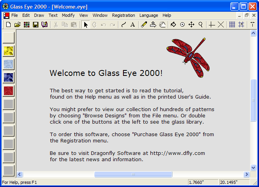Open the Browse Designs colored grid icon
Screen dimensions: 259x187
(x=26, y=25)
